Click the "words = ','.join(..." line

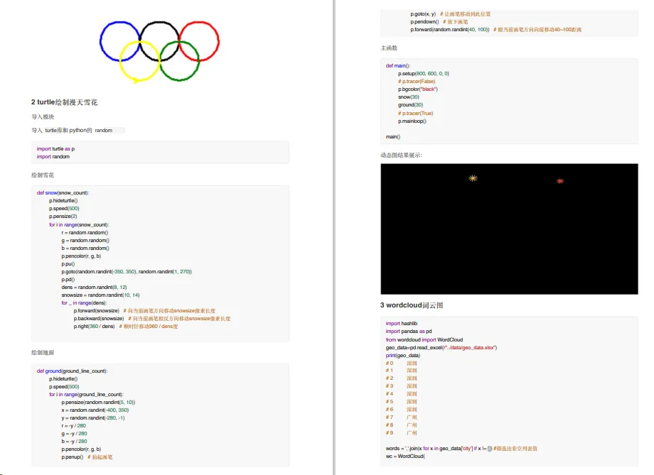click(461, 448)
